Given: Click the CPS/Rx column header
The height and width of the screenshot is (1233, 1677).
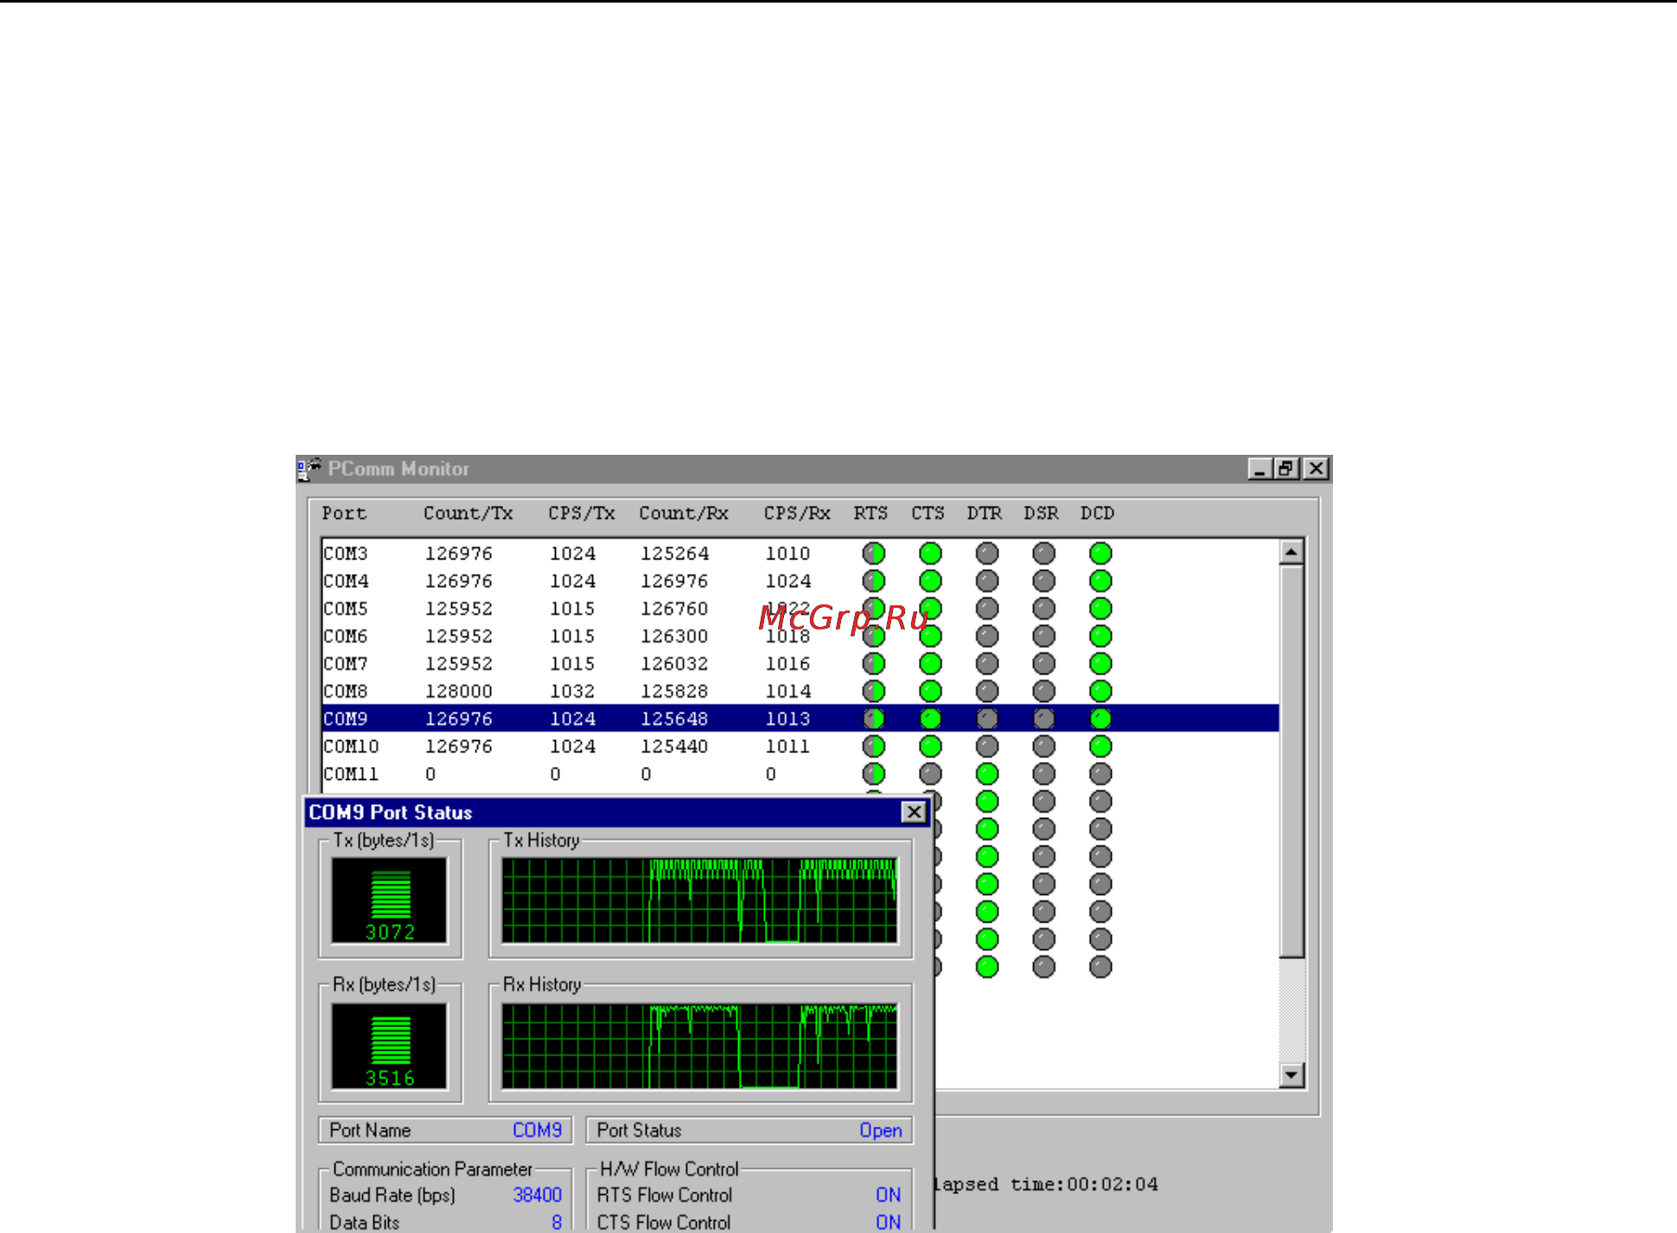Looking at the screenshot, I should click(797, 514).
